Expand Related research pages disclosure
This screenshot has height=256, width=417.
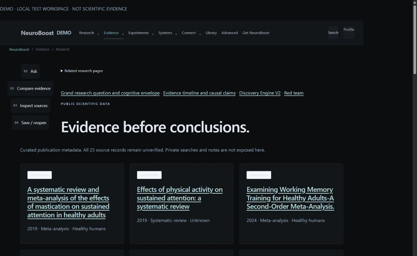click(82, 71)
